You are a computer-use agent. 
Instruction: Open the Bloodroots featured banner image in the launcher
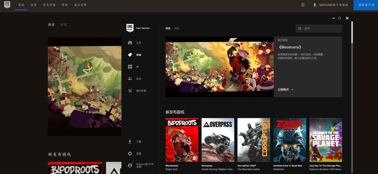coord(220,66)
